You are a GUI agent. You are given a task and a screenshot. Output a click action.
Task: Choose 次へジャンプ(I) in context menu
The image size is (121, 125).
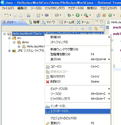click(x=78, y=42)
